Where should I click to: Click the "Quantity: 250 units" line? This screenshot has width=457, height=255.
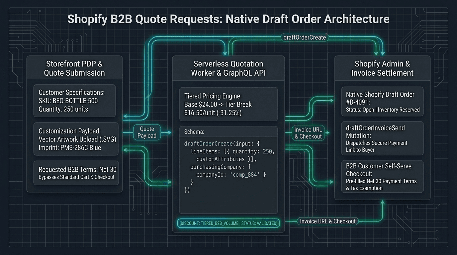pyautogui.click(x=63, y=109)
